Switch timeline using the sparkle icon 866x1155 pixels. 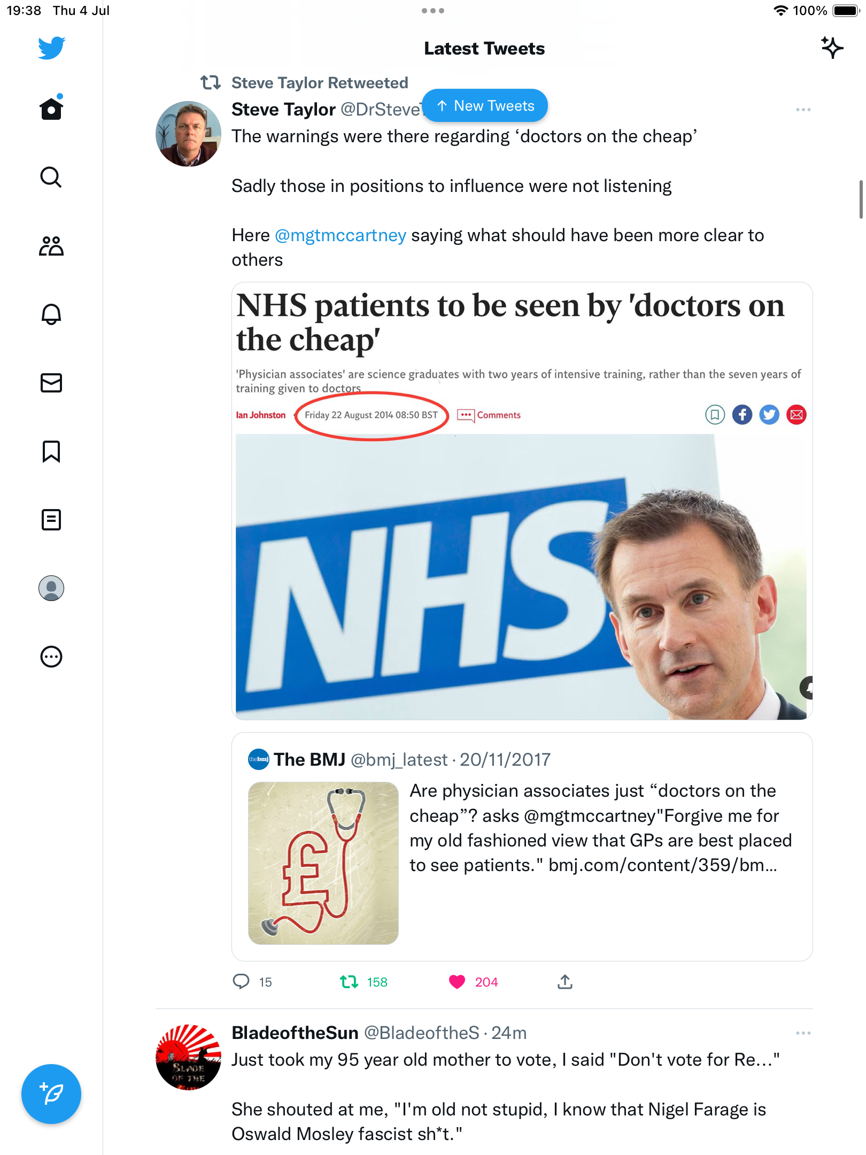pos(832,48)
